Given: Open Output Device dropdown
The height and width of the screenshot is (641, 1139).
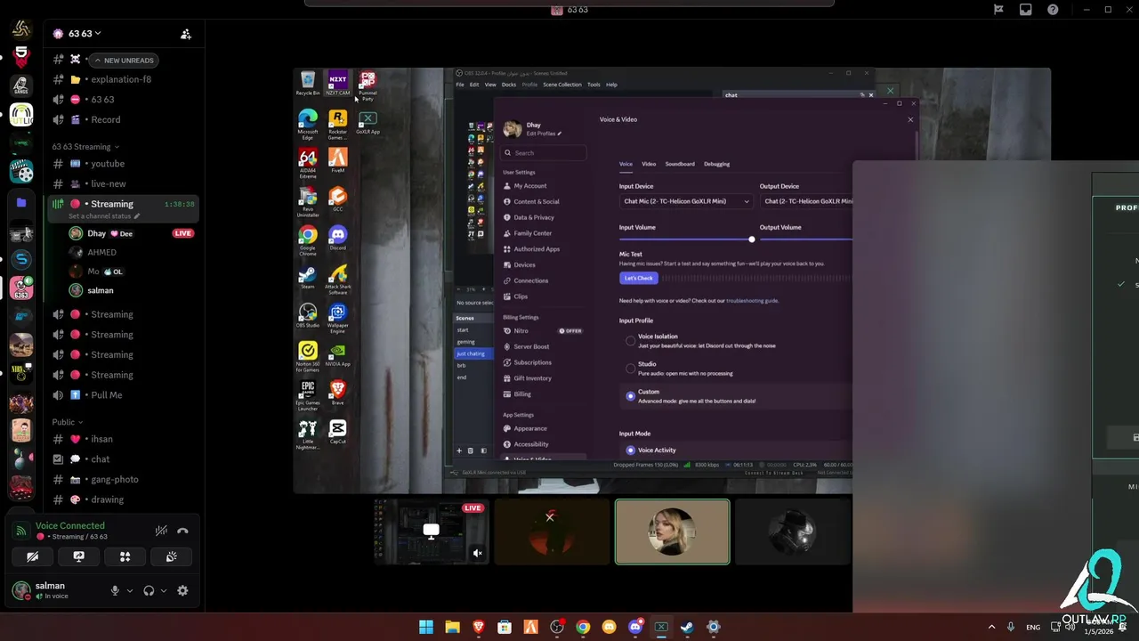Looking at the screenshot, I should click(x=806, y=201).
